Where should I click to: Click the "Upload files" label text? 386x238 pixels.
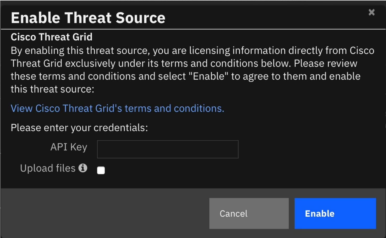click(x=48, y=168)
